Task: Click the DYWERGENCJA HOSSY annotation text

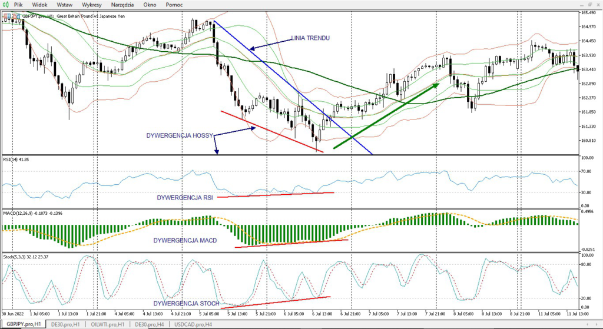Action: tap(179, 135)
